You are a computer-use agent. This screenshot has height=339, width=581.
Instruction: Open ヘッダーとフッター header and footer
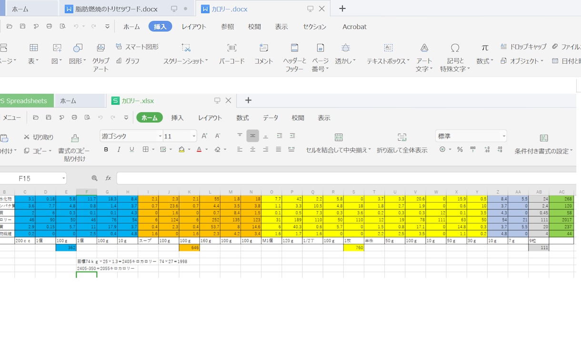coord(295,57)
